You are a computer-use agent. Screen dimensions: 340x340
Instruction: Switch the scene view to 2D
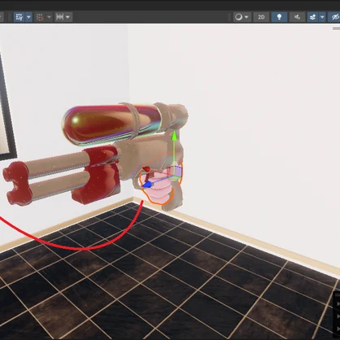tap(261, 17)
